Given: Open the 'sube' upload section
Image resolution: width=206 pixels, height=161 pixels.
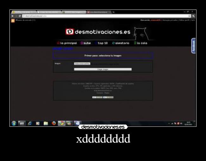Looking at the screenshot, I should pyautogui.click(x=86, y=43).
